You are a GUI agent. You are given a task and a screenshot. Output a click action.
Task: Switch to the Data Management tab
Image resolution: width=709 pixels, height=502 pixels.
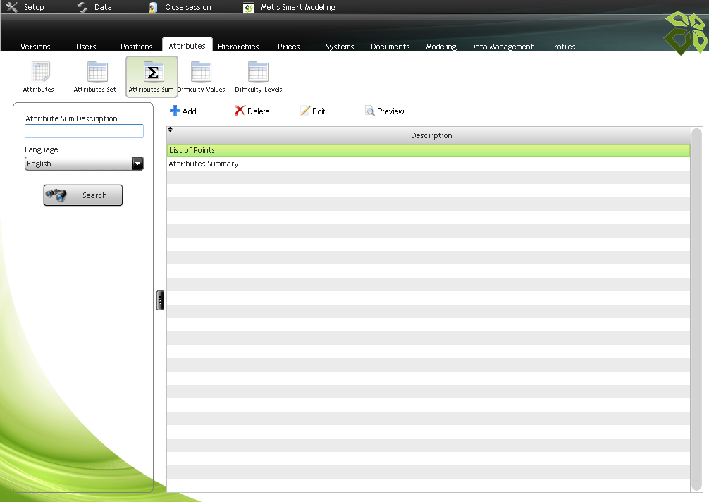(x=501, y=47)
